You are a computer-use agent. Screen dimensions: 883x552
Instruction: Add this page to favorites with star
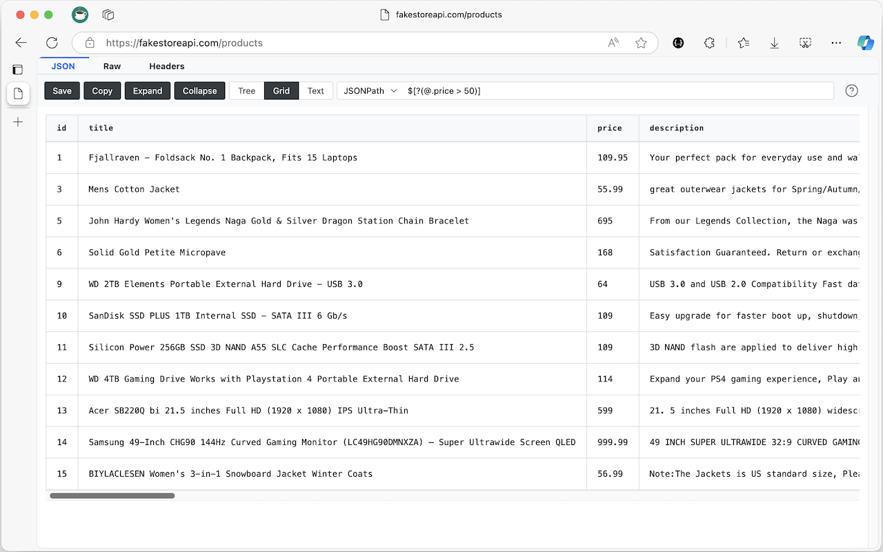[x=641, y=43]
